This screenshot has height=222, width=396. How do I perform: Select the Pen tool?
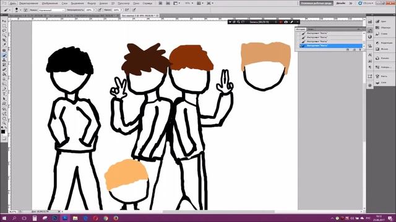point(4,89)
